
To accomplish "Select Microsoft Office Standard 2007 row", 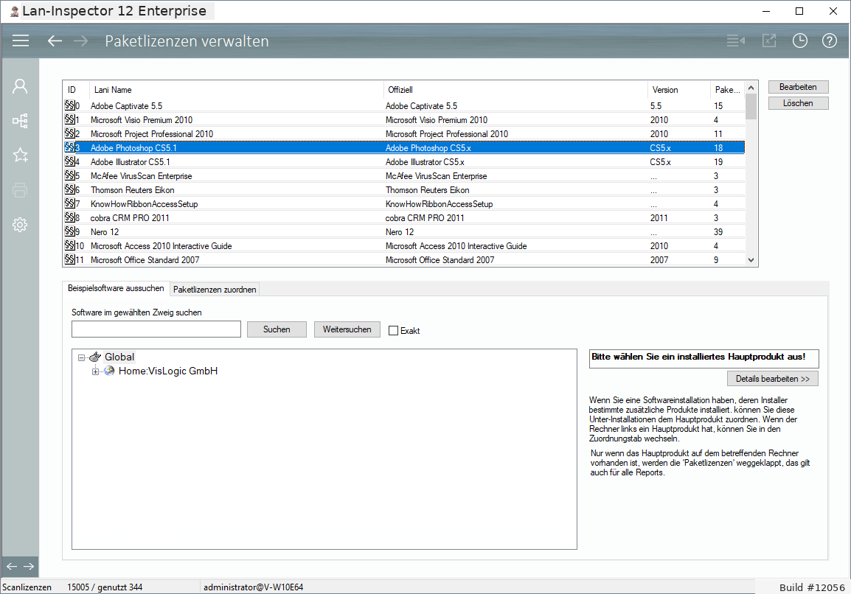I will click(404, 260).
